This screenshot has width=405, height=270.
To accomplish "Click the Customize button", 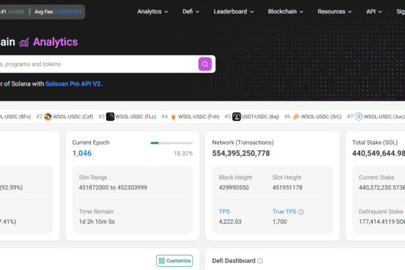I will tap(175, 261).
